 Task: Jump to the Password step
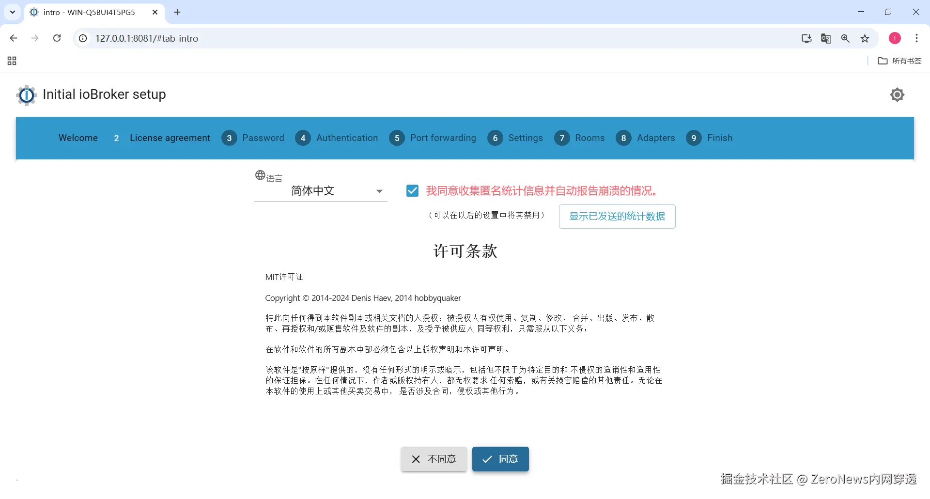click(253, 138)
